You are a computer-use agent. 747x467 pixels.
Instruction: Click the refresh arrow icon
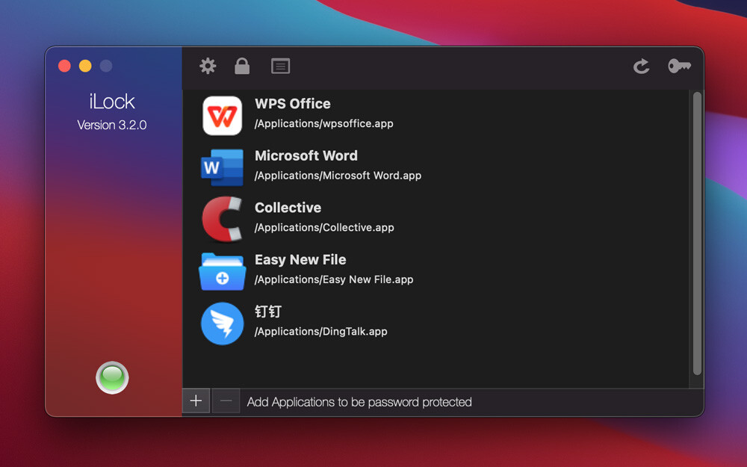(641, 66)
